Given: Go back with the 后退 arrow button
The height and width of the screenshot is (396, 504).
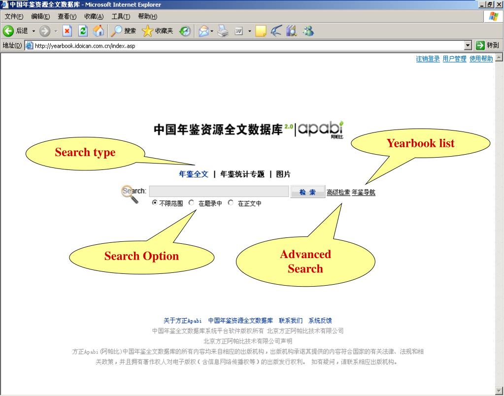Looking at the screenshot, I should pos(15,31).
